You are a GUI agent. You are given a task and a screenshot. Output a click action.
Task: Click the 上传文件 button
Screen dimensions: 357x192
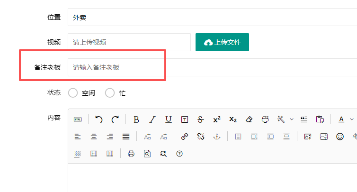pos(222,42)
